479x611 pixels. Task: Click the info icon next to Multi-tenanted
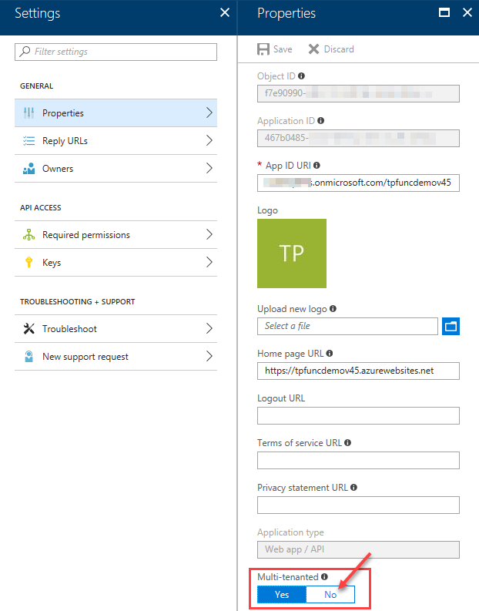(324, 576)
